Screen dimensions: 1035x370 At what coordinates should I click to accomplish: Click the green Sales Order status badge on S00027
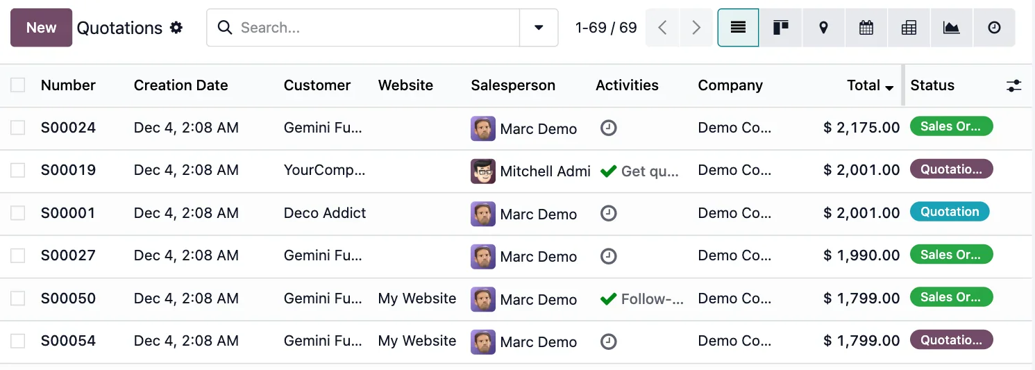click(x=951, y=255)
